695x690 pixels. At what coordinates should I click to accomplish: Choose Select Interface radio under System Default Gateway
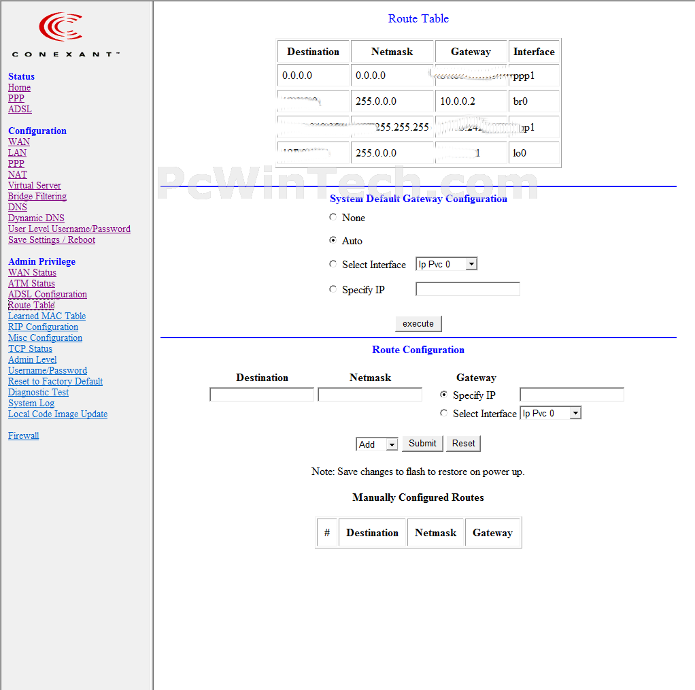[333, 264]
